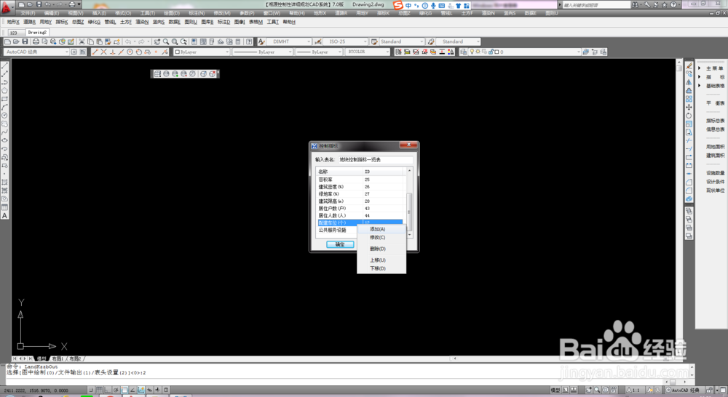The height and width of the screenshot is (397, 728).
Task: Toggle the 模型 model space status button
Action: (555, 390)
